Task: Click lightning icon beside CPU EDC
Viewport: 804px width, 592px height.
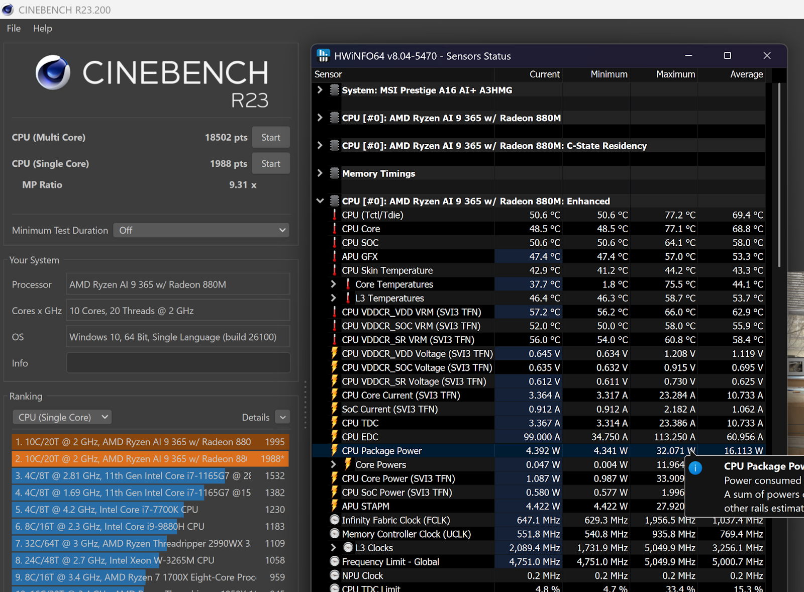Action: point(335,437)
